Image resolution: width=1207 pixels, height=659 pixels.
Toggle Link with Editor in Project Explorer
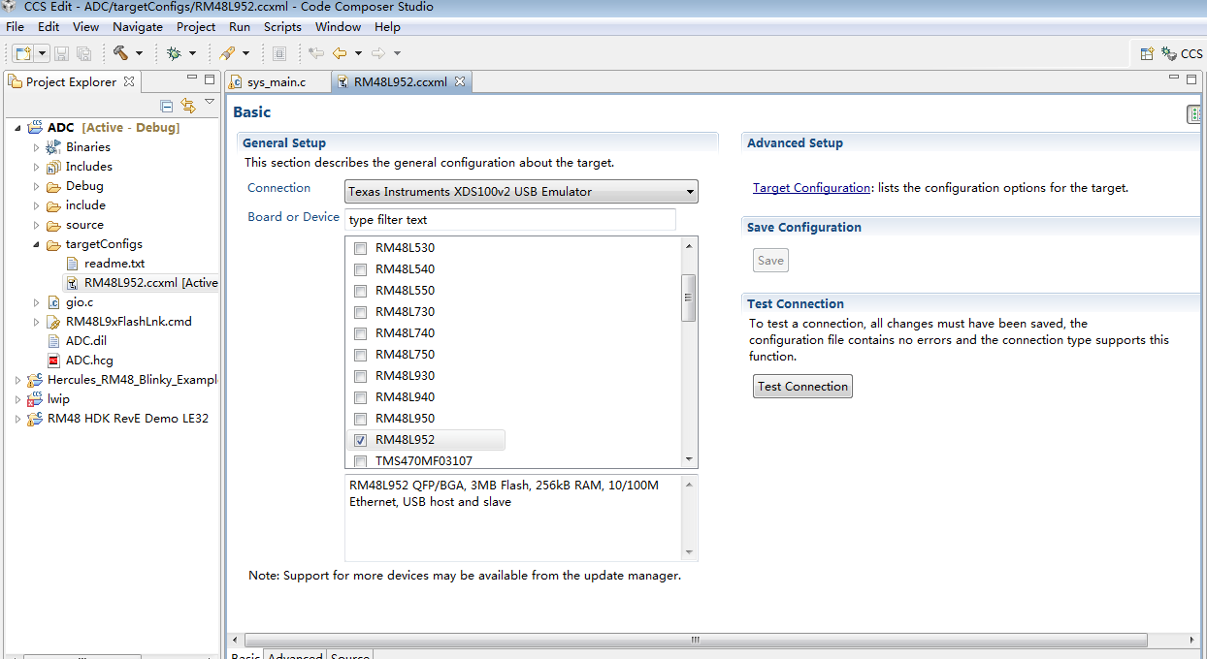[187, 106]
